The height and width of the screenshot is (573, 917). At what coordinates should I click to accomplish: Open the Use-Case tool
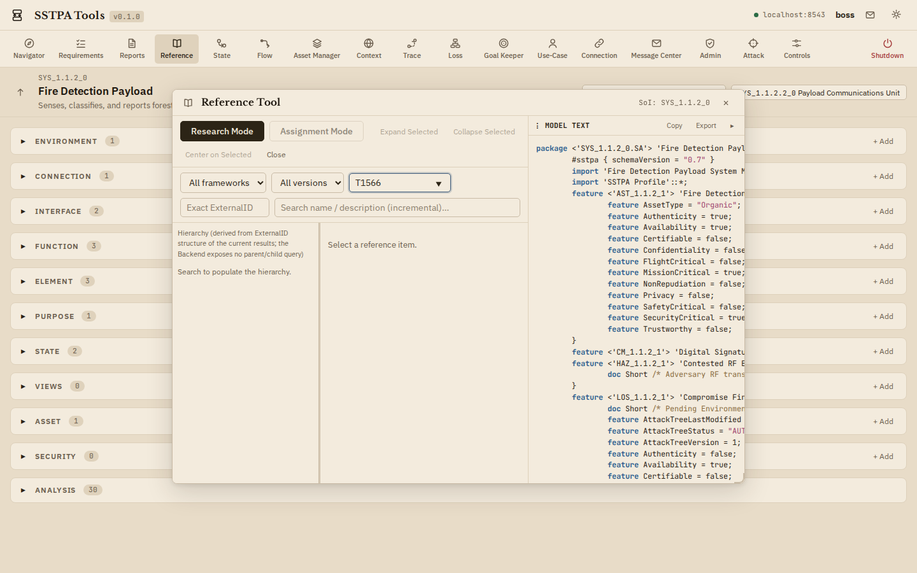coord(552,49)
